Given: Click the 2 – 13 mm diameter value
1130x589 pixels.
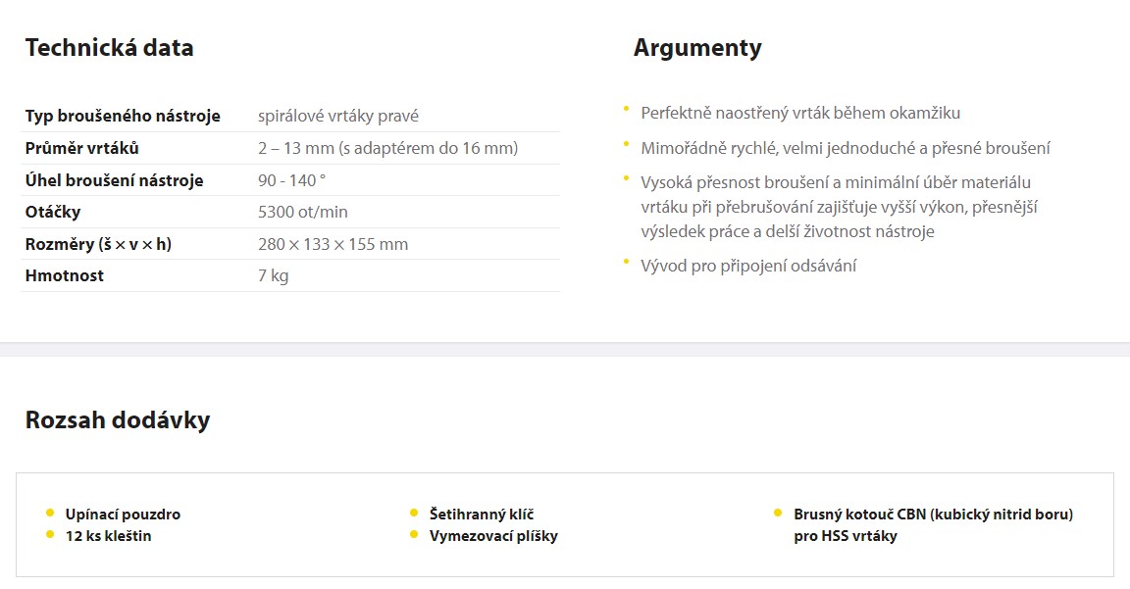Looking at the screenshot, I should click(x=387, y=148).
